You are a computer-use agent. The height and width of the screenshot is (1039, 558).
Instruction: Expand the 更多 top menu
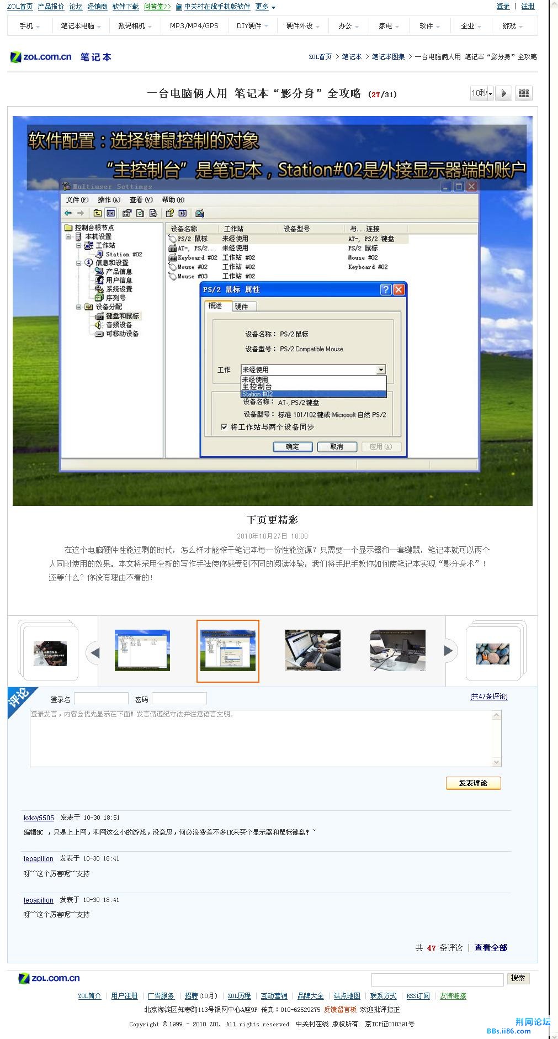point(265,7)
